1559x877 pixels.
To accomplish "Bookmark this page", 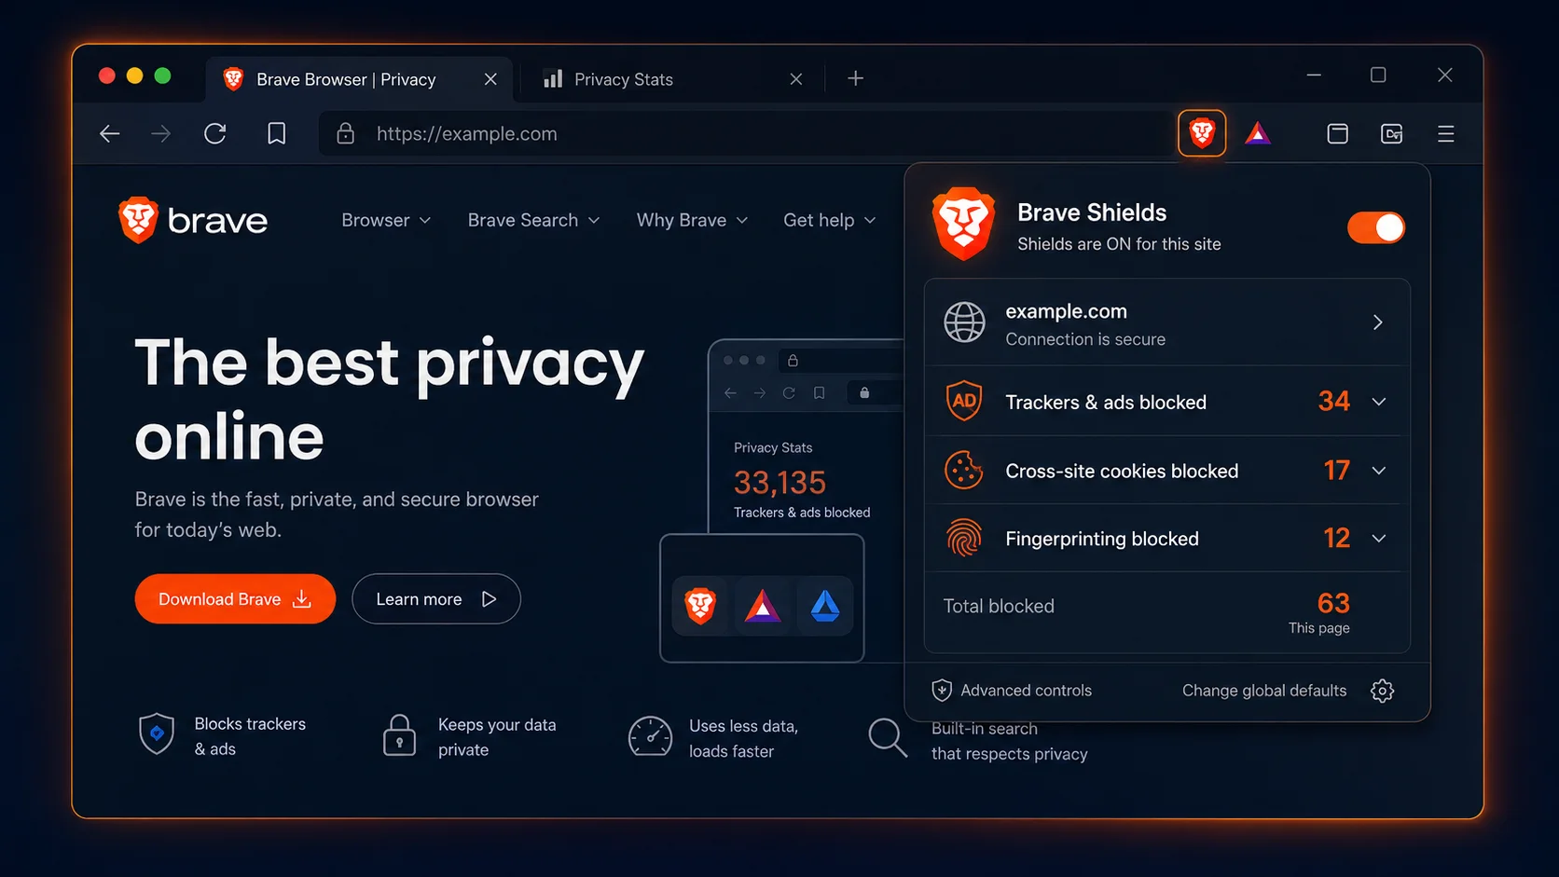I will coord(276,133).
